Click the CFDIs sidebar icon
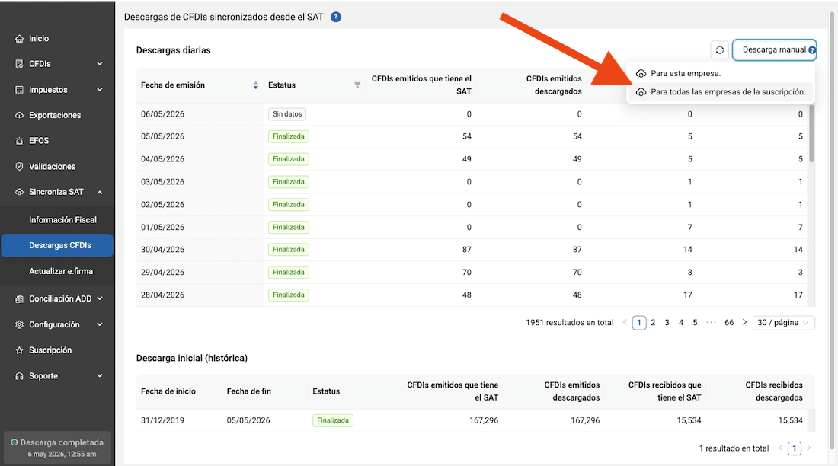 (19, 64)
